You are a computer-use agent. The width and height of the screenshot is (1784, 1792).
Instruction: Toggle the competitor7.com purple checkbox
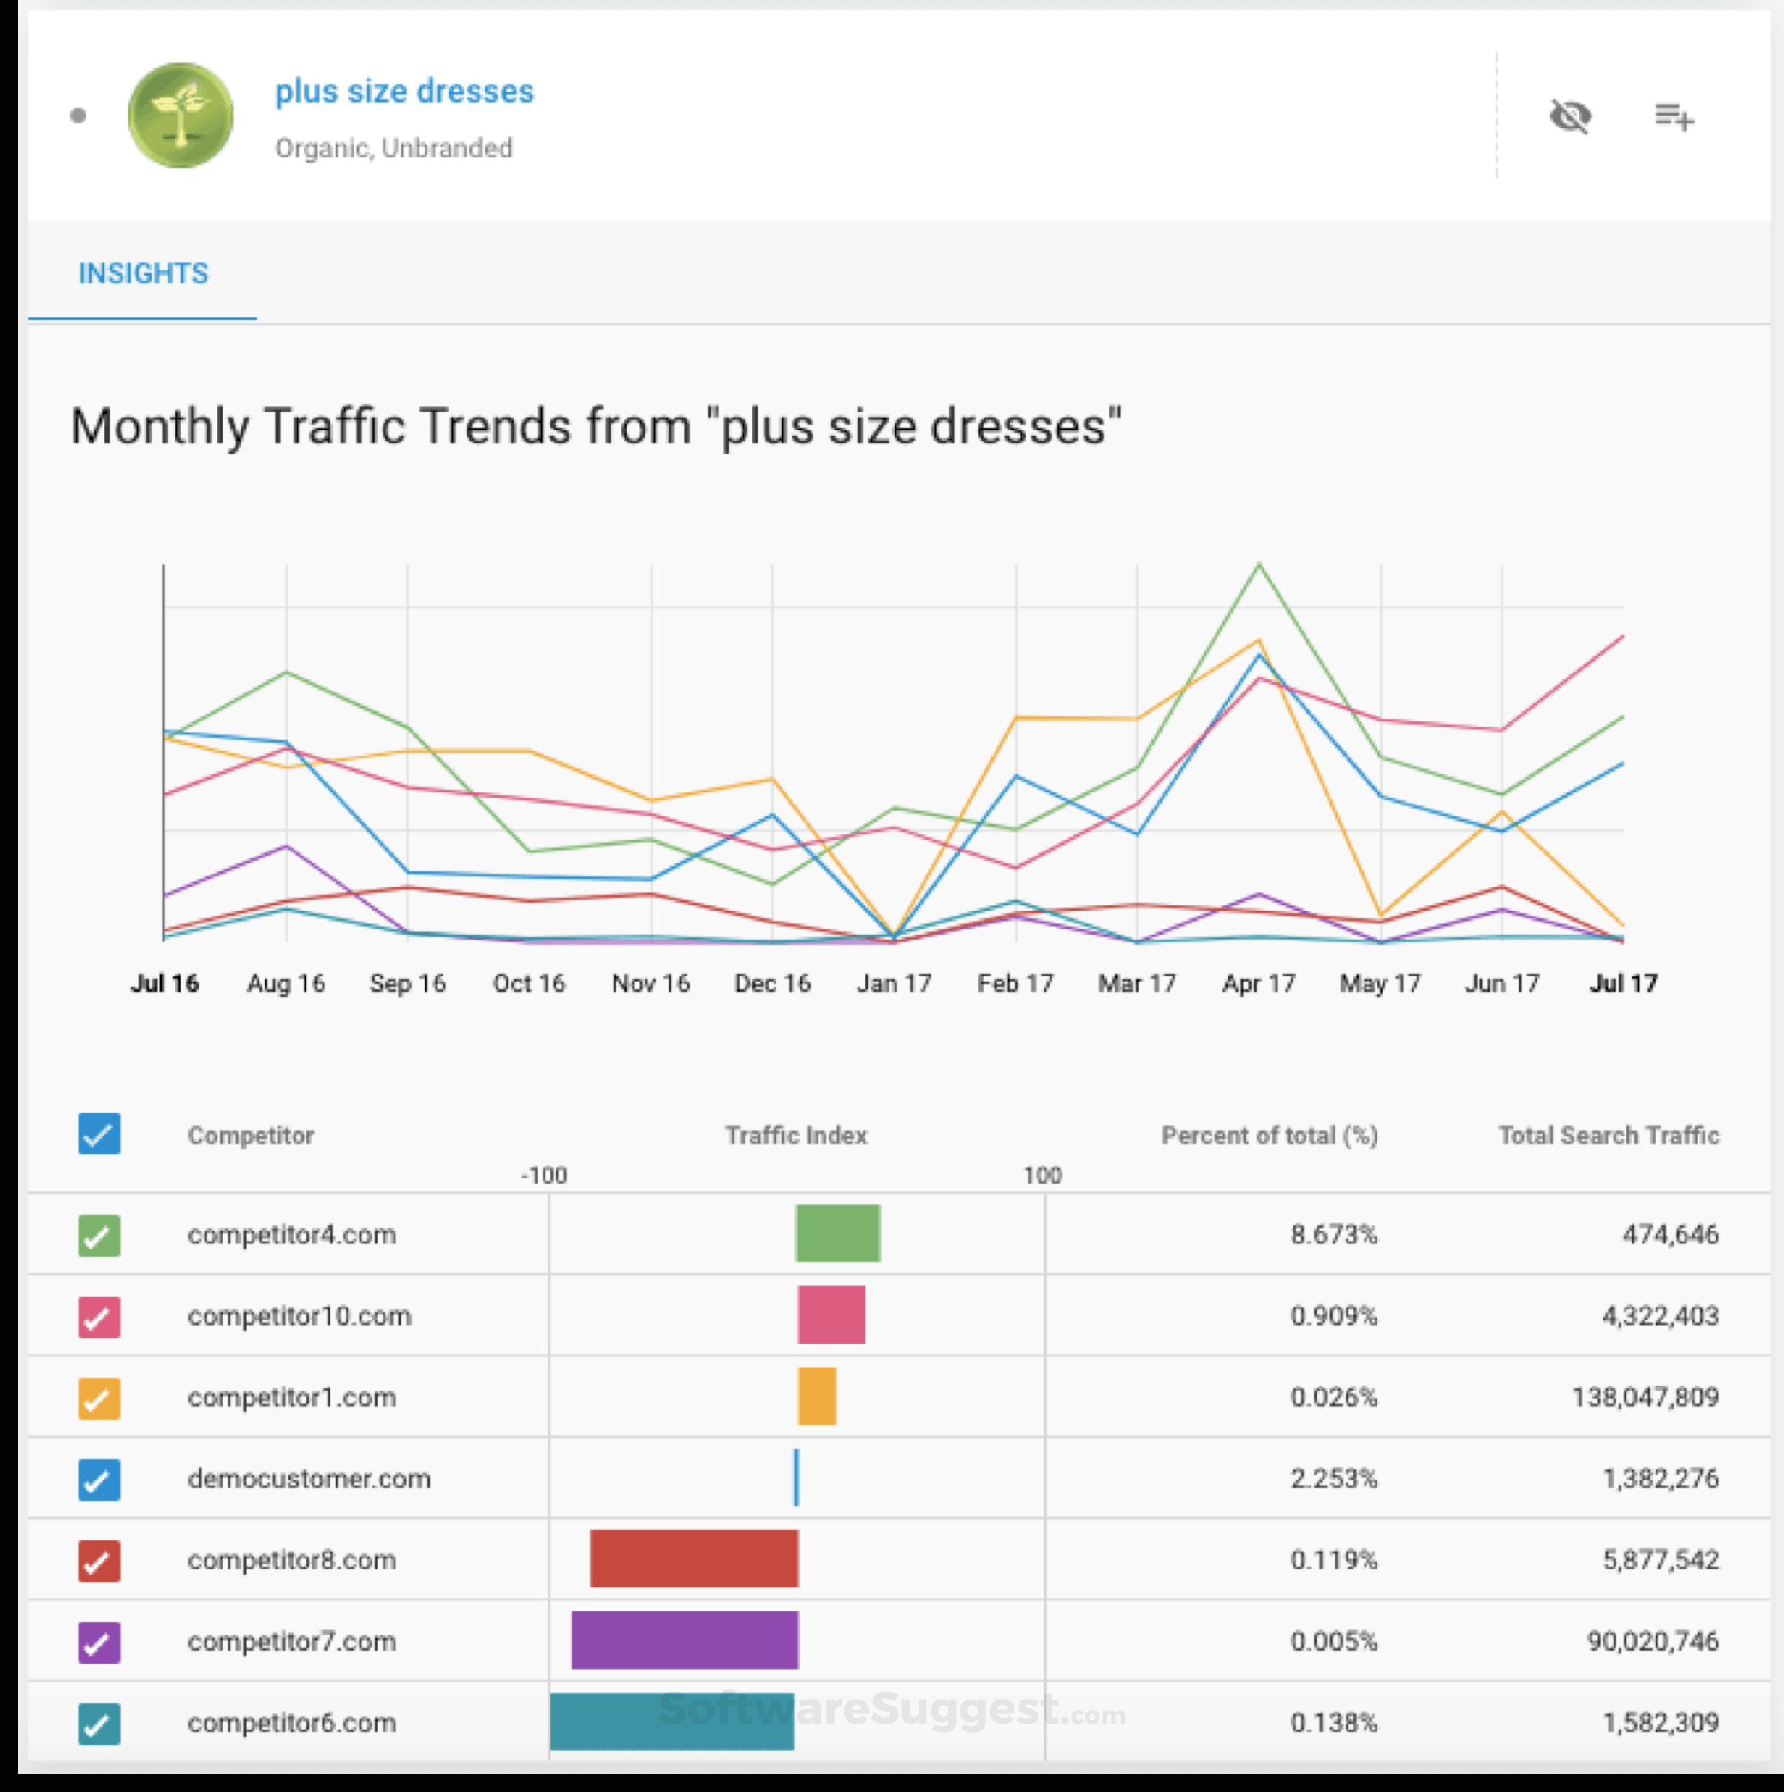pyautogui.click(x=99, y=1641)
